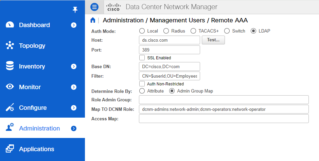Click the Inventory database icon

[x=10, y=66]
